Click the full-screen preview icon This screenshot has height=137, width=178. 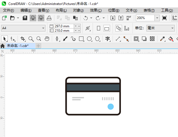pos(164,18)
